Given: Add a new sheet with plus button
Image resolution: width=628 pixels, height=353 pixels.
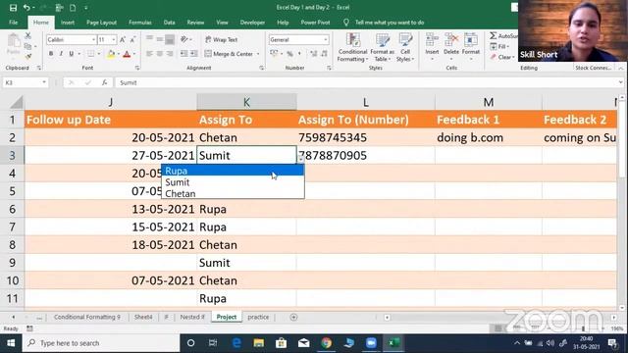Looking at the screenshot, I should click(293, 317).
